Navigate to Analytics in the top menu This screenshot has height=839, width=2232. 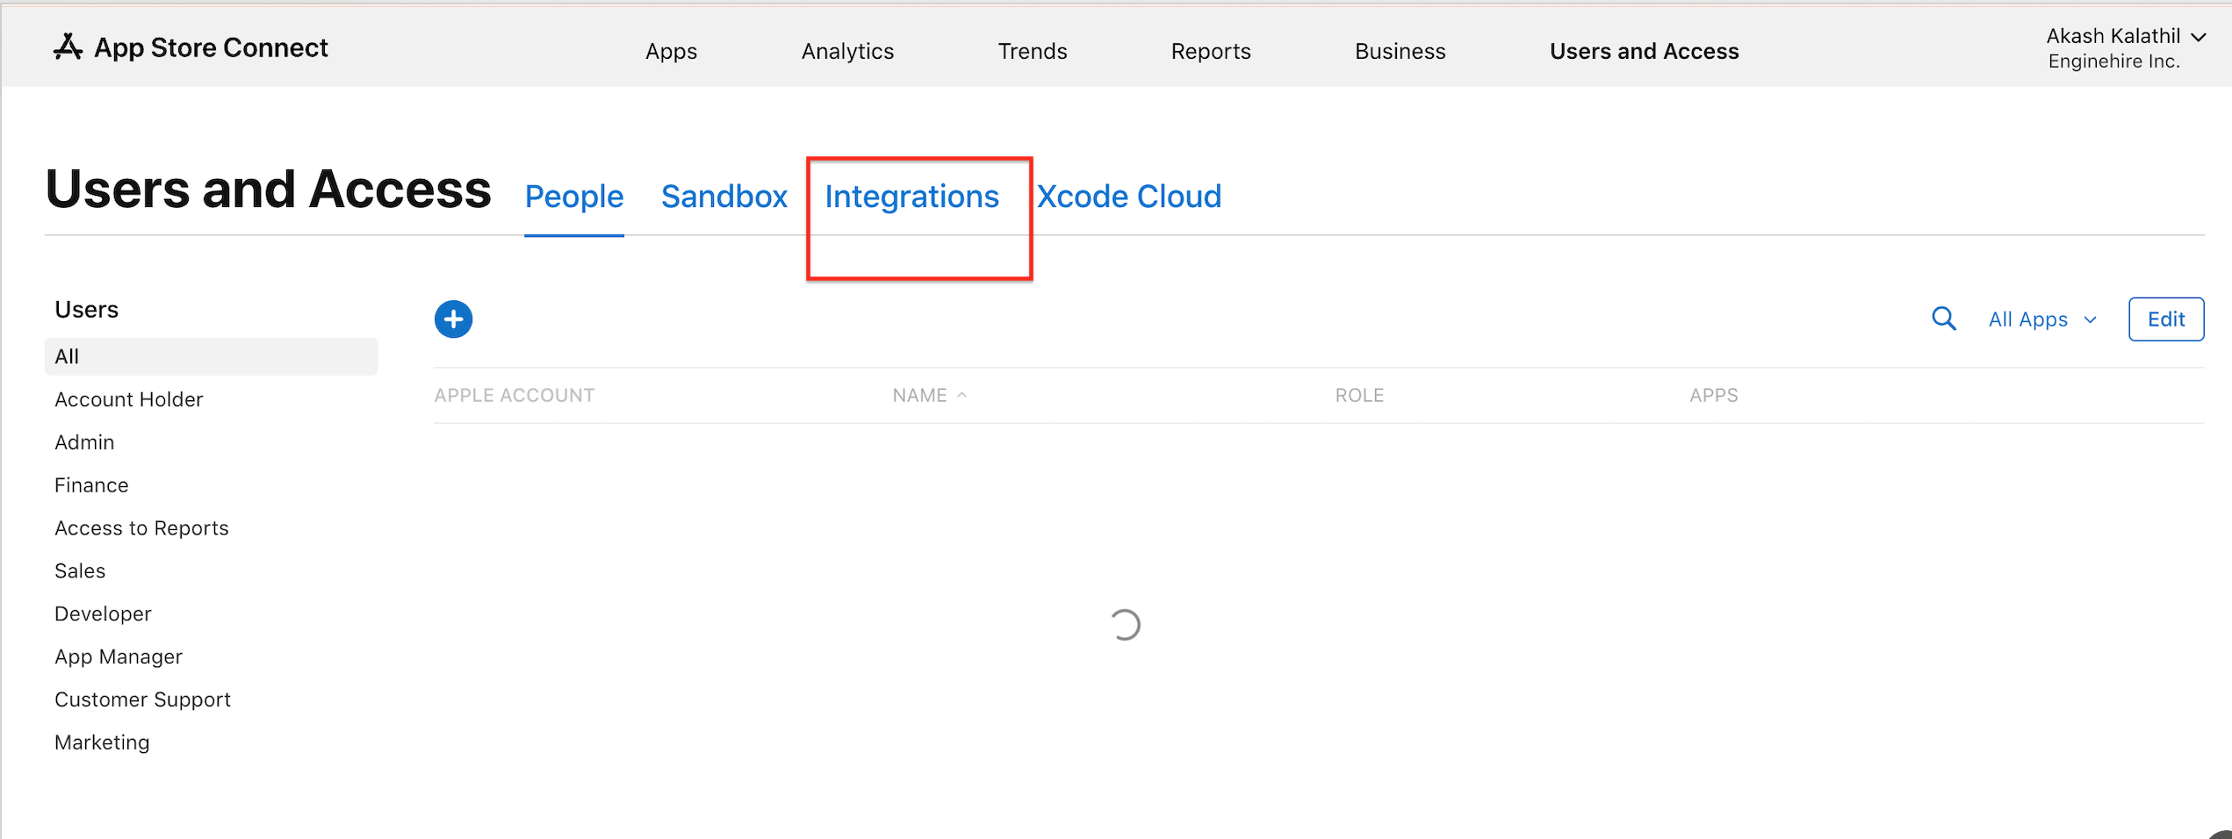click(846, 50)
